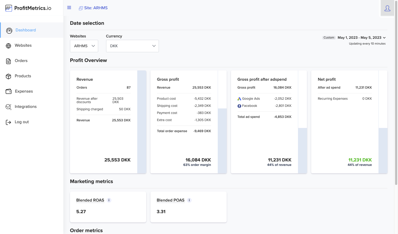This screenshot has height=234, width=398.
Task: Click the green 11,231 DKK net profit total
Action: (360, 160)
